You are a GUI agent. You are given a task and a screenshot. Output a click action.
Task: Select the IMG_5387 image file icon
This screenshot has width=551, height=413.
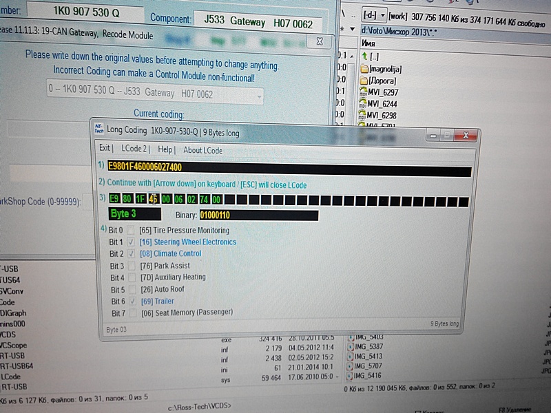(350, 347)
